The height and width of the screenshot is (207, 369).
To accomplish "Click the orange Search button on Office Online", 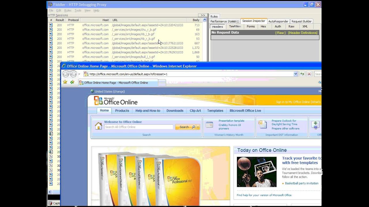I will click(186, 127).
